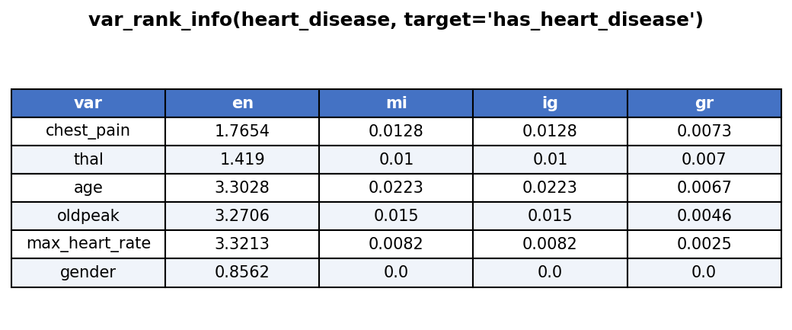This screenshot has height=330, width=792.
Task: Click the oldpeak row label
Action: click(x=88, y=216)
